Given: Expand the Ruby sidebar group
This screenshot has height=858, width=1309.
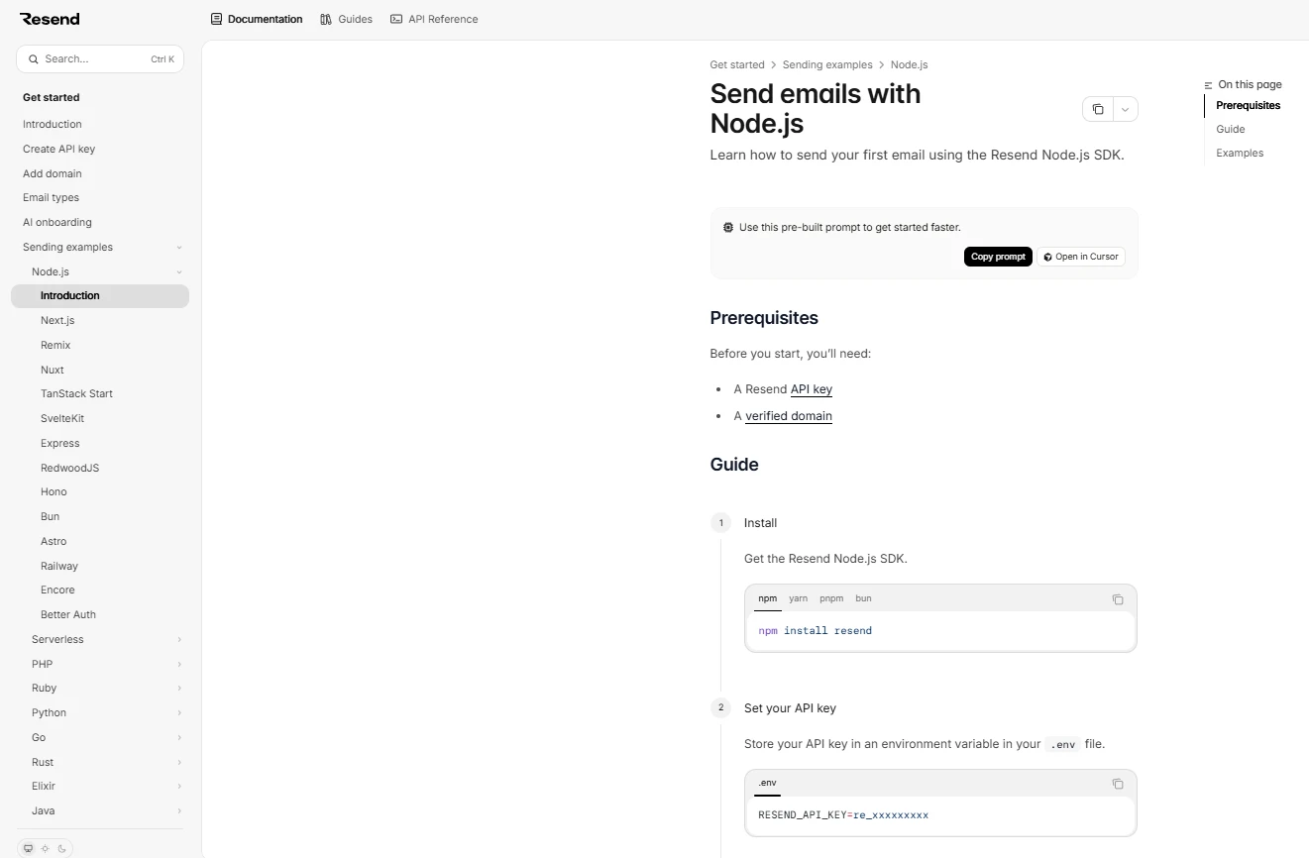Looking at the screenshot, I should [179, 689].
